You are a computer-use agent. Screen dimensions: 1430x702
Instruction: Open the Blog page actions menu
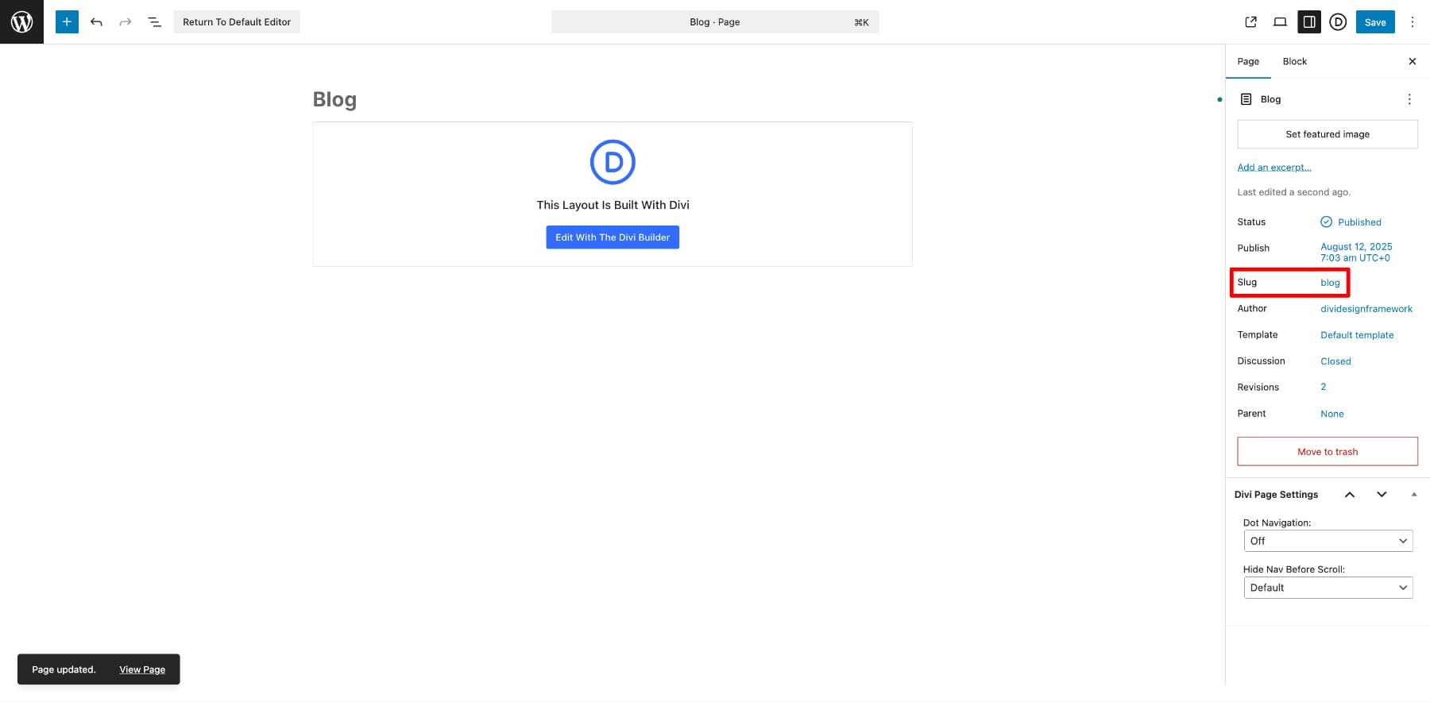pos(1409,99)
